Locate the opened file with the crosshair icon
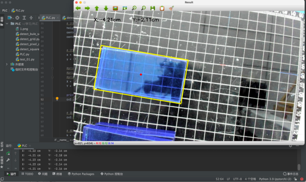306x182 pixels. point(17,18)
